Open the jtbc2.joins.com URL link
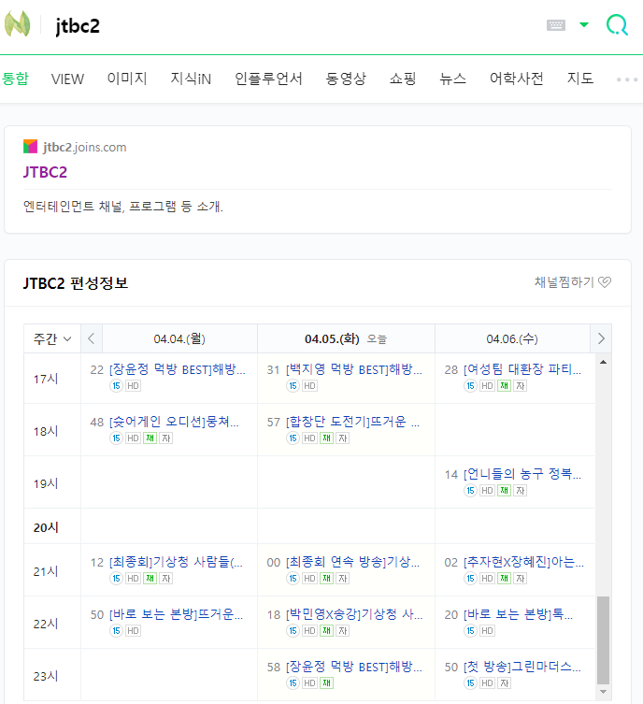Screen dimensions: 643x704 [x=85, y=147]
